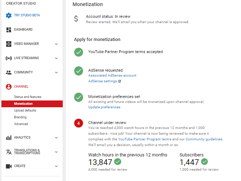241x181 pixels.
Task: Expand the Create section chevron
Action: pyautogui.click(x=56, y=166)
